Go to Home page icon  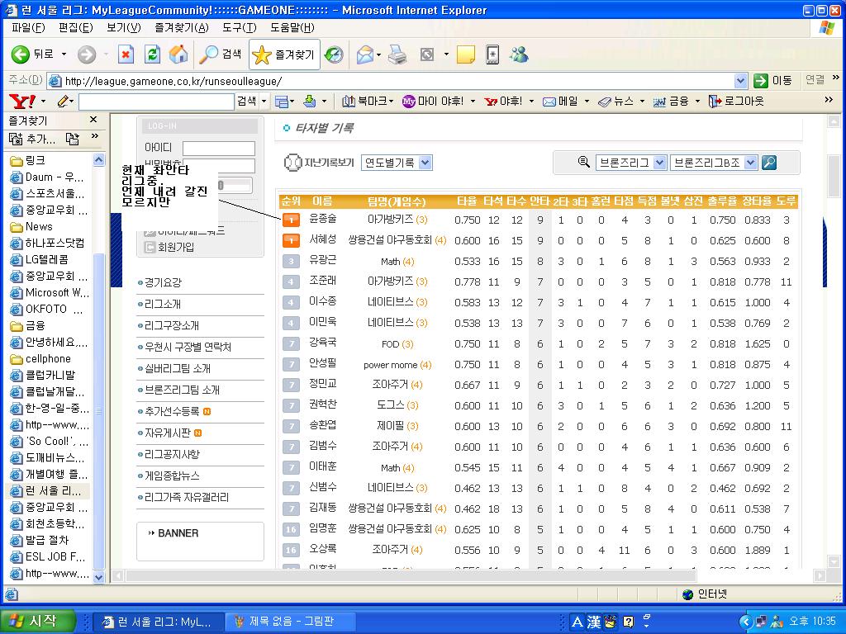[178, 54]
